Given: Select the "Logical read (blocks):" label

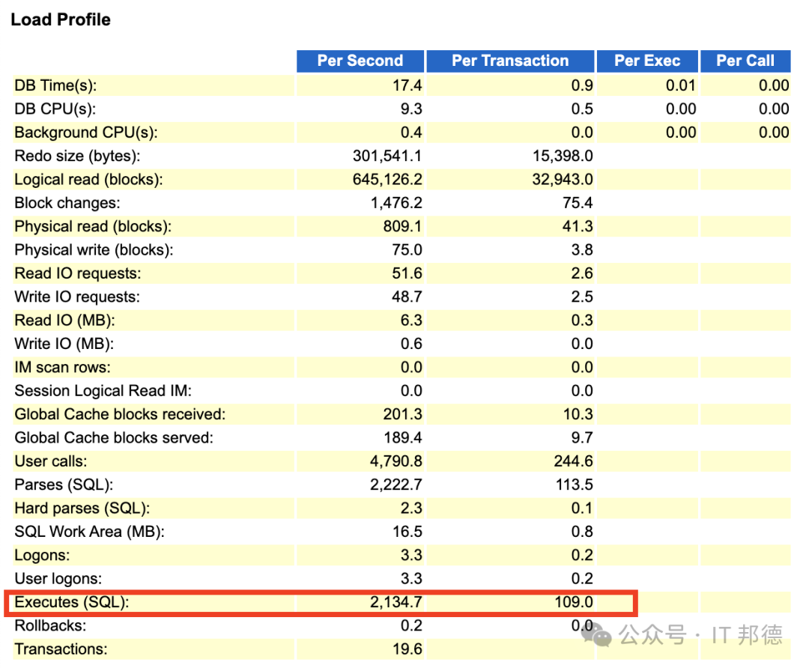Looking at the screenshot, I should tap(88, 180).
